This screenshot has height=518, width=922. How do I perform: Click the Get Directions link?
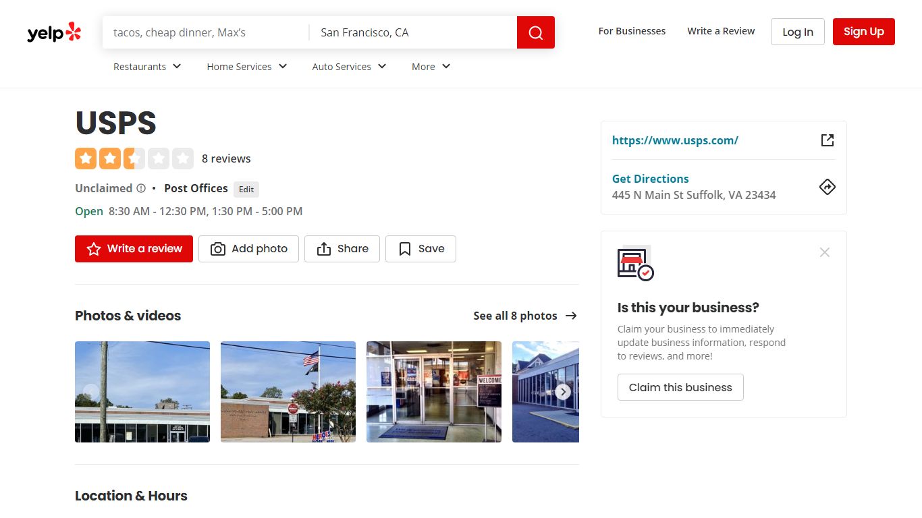tap(651, 179)
